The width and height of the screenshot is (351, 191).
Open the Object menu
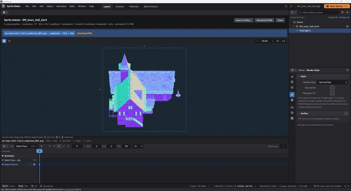coord(50,6)
